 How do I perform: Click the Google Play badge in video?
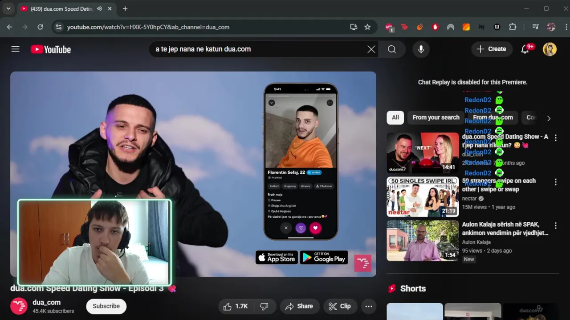(x=324, y=257)
